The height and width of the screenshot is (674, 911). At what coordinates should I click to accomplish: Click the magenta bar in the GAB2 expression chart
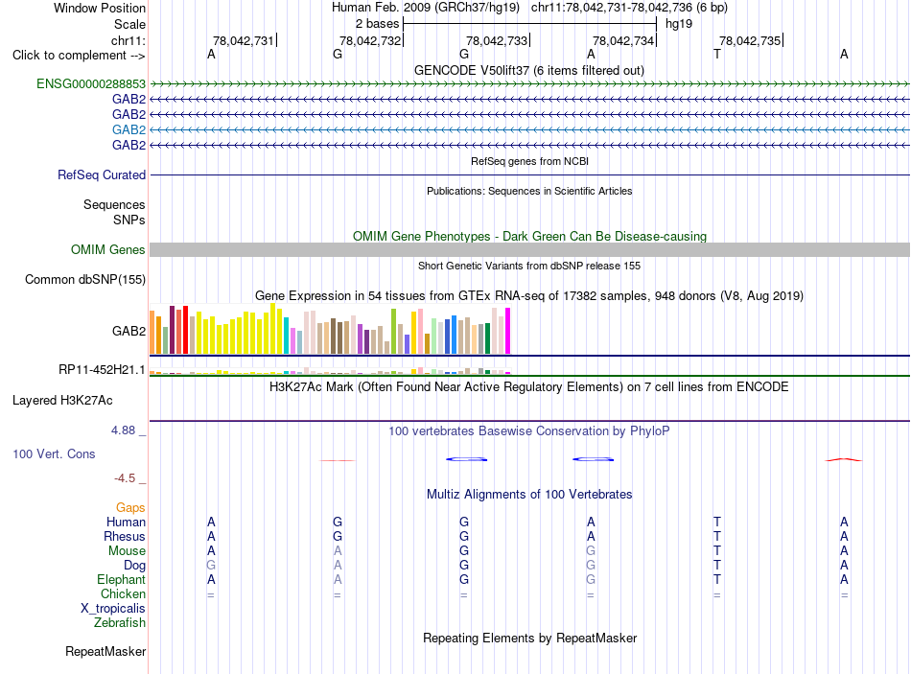(508, 331)
